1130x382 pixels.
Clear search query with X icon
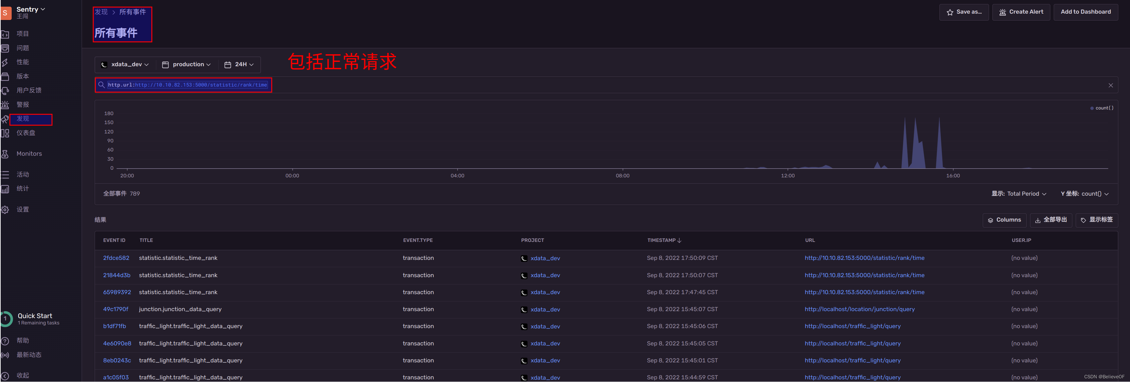[1110, 86]
